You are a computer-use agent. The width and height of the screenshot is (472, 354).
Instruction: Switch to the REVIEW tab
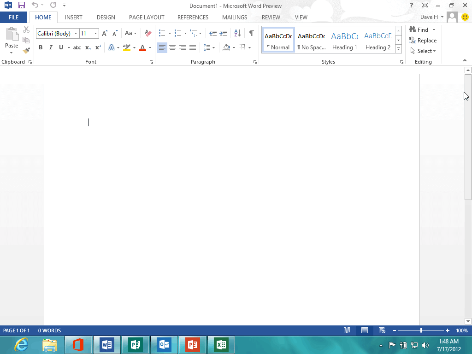pyautogui.click(x=271, y=17)
